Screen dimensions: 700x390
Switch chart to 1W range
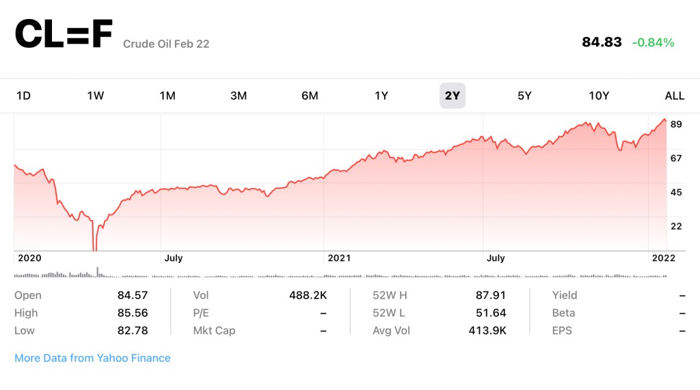(x=95, y=96)
